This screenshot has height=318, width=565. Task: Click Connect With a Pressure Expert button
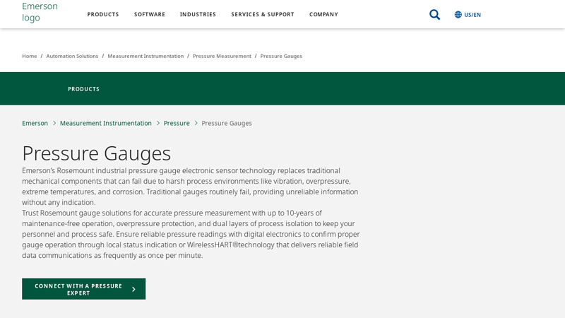[x=78, y=289]
